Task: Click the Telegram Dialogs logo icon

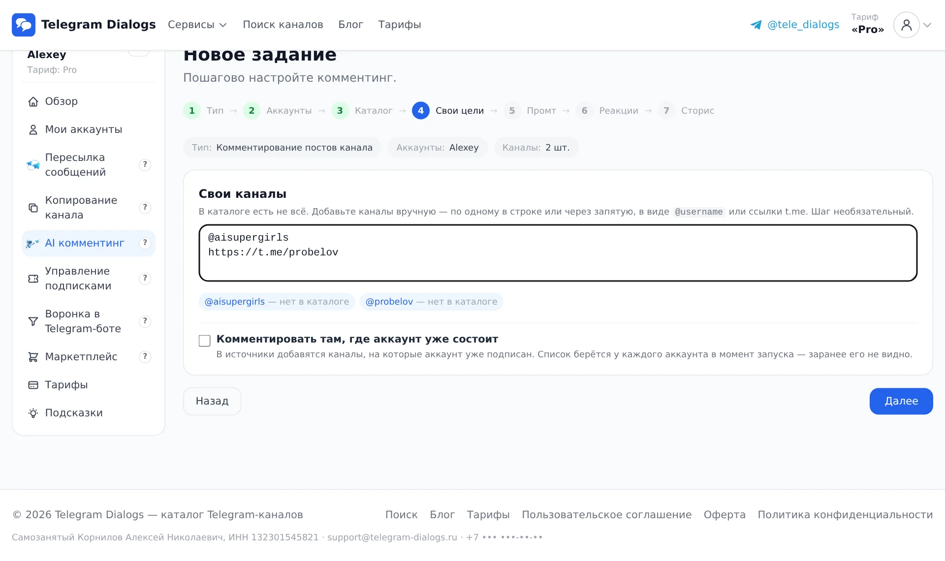Action: (24, 25)
